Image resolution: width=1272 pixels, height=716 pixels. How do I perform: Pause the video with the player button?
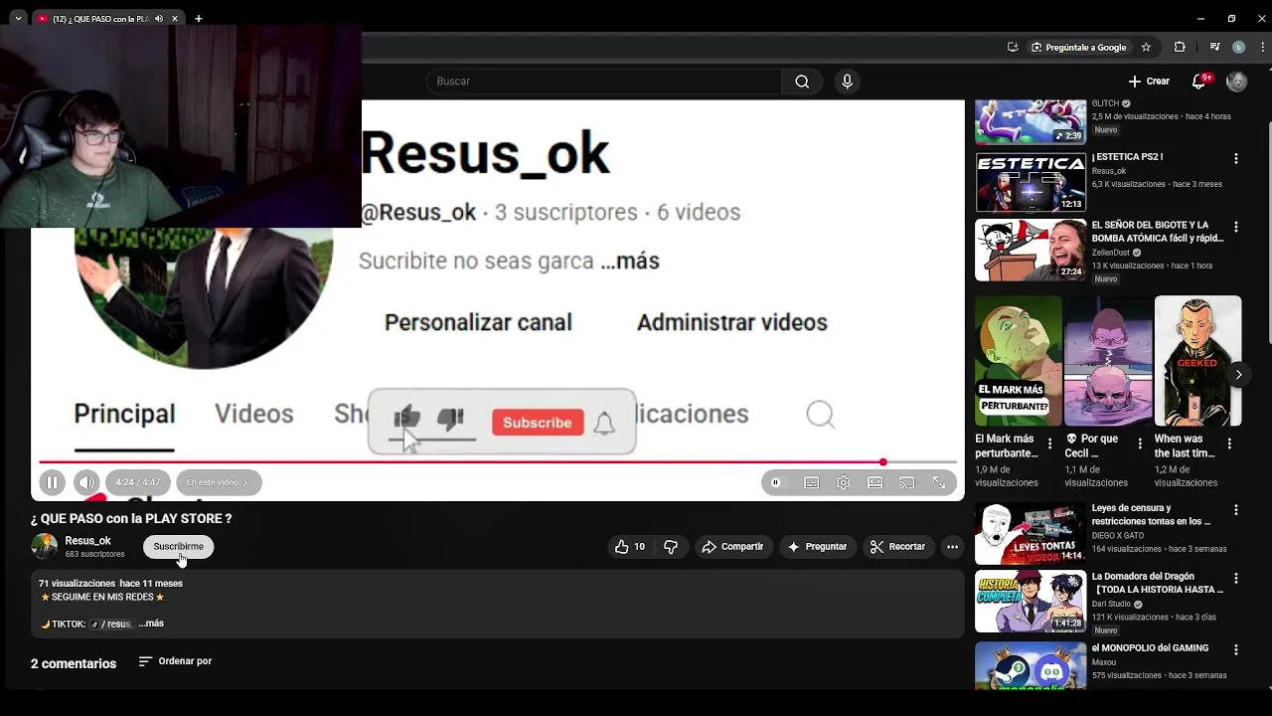[x=52, y=482]
